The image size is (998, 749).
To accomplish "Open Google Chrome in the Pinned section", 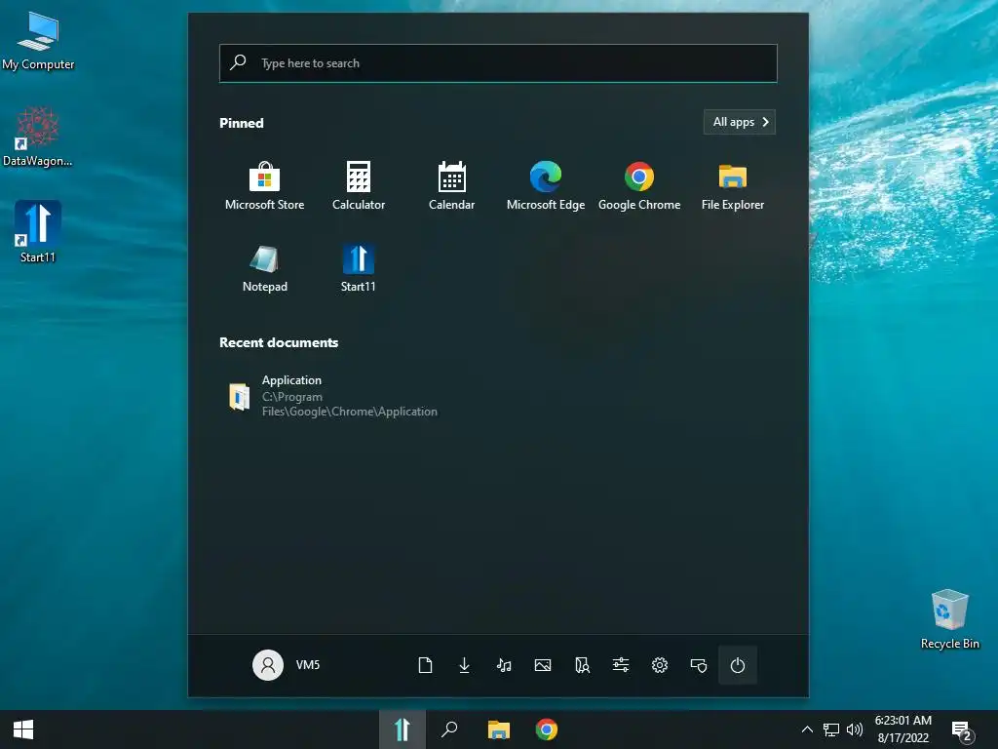I will (x=639, y=185).
